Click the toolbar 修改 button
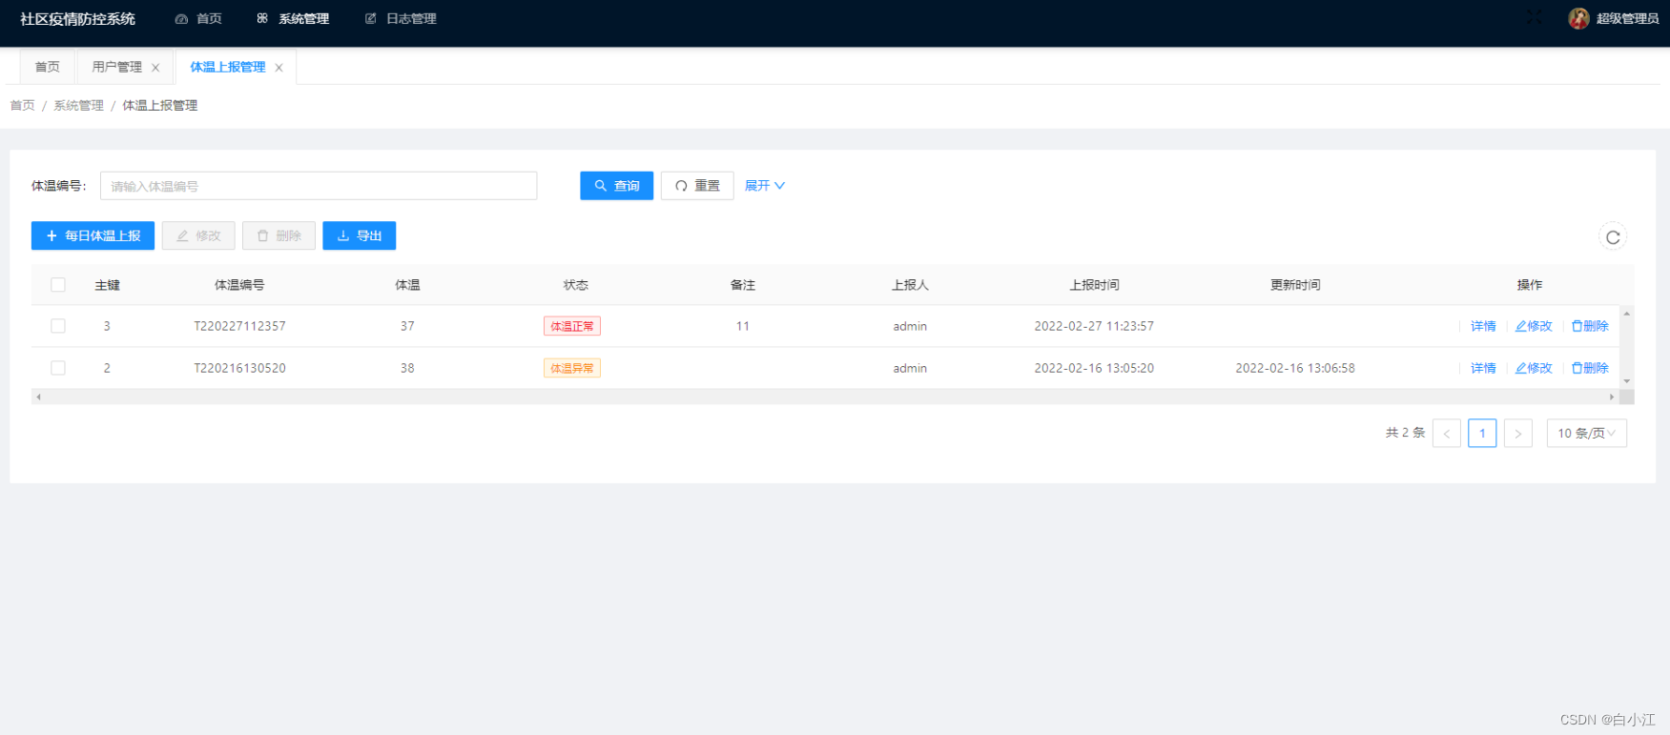Image resolution: width=1670 pixels, height=735 pixels. 198,235
